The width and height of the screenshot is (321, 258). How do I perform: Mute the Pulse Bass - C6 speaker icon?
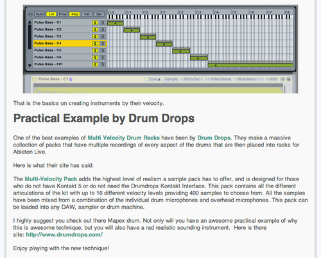click(95, 58)
